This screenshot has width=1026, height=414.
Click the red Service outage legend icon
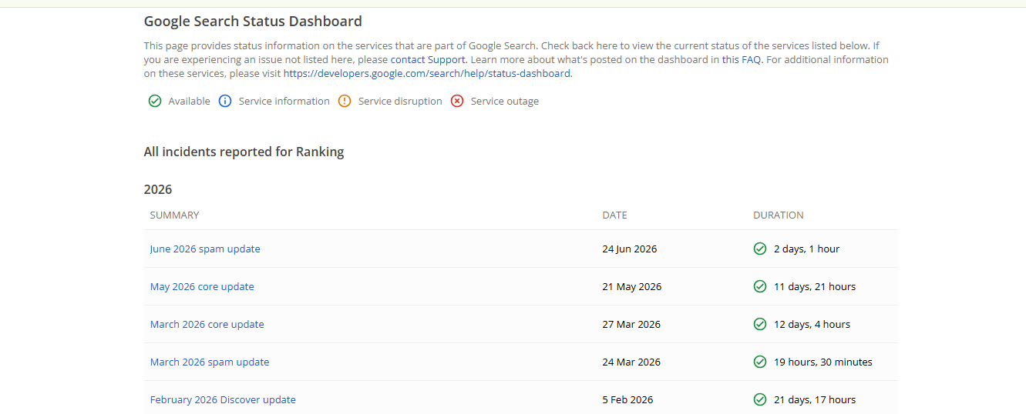(457, 101)
